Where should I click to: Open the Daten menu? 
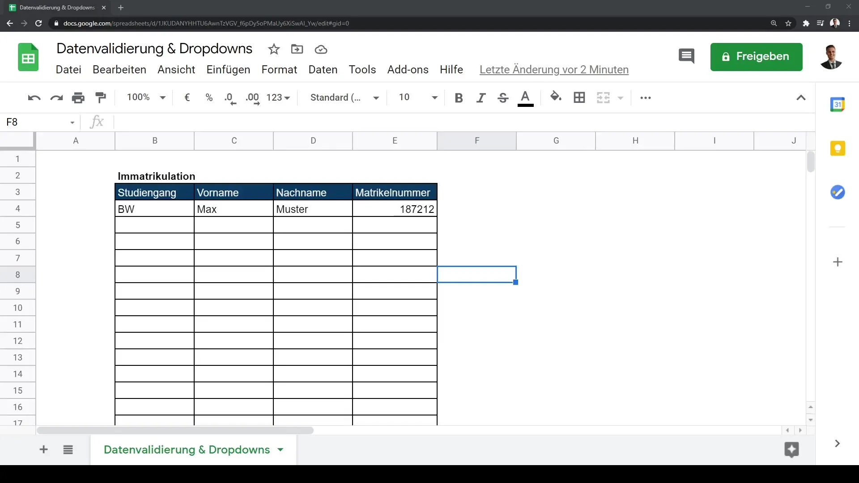tap(323, 70)
